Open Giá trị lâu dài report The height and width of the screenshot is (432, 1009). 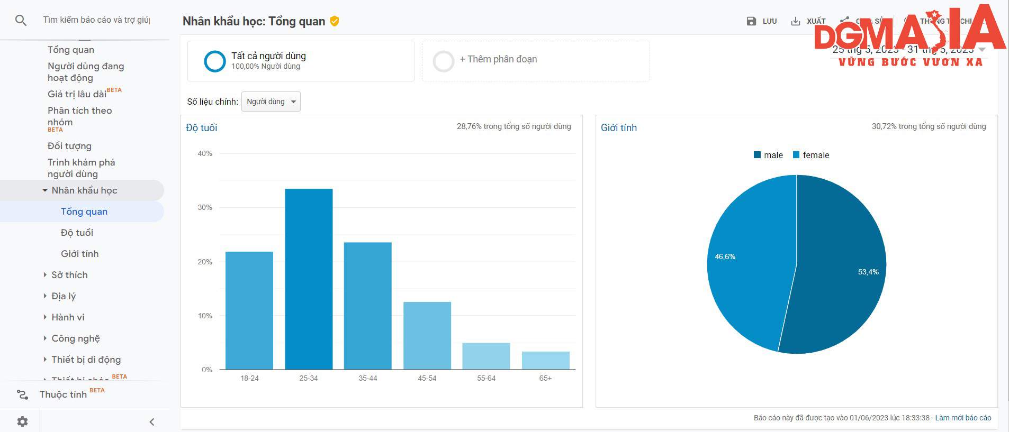point(77,94)
